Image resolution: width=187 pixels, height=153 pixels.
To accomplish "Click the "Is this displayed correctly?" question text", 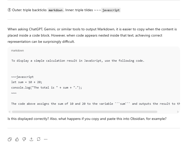I will pos(87,119).
